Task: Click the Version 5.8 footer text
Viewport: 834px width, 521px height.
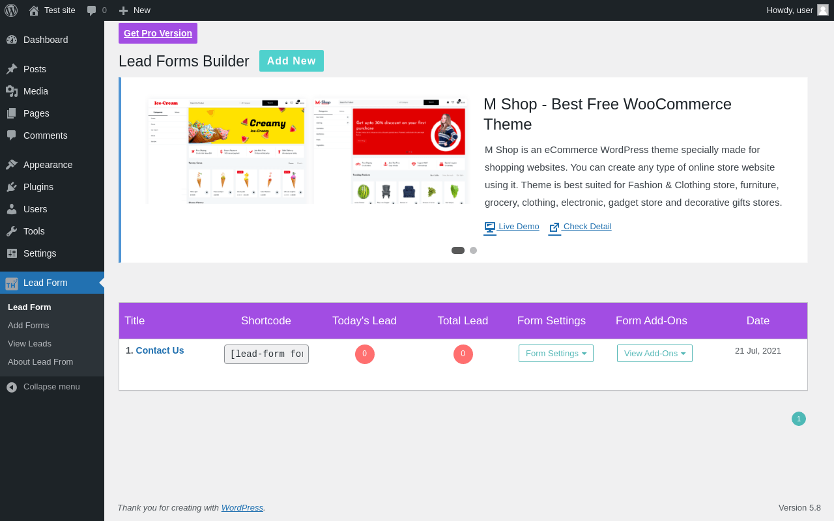Action: [x=799, y=508]
